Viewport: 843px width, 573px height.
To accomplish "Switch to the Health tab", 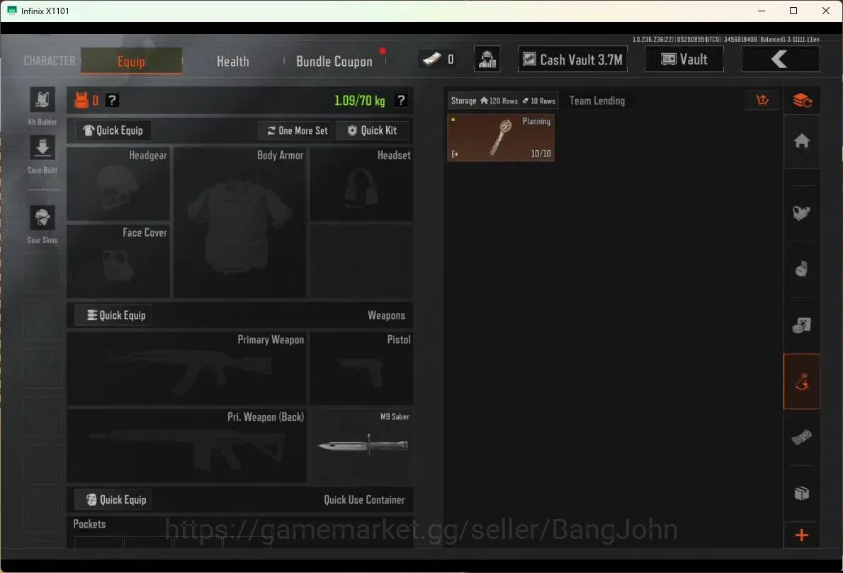I will 233,62.
